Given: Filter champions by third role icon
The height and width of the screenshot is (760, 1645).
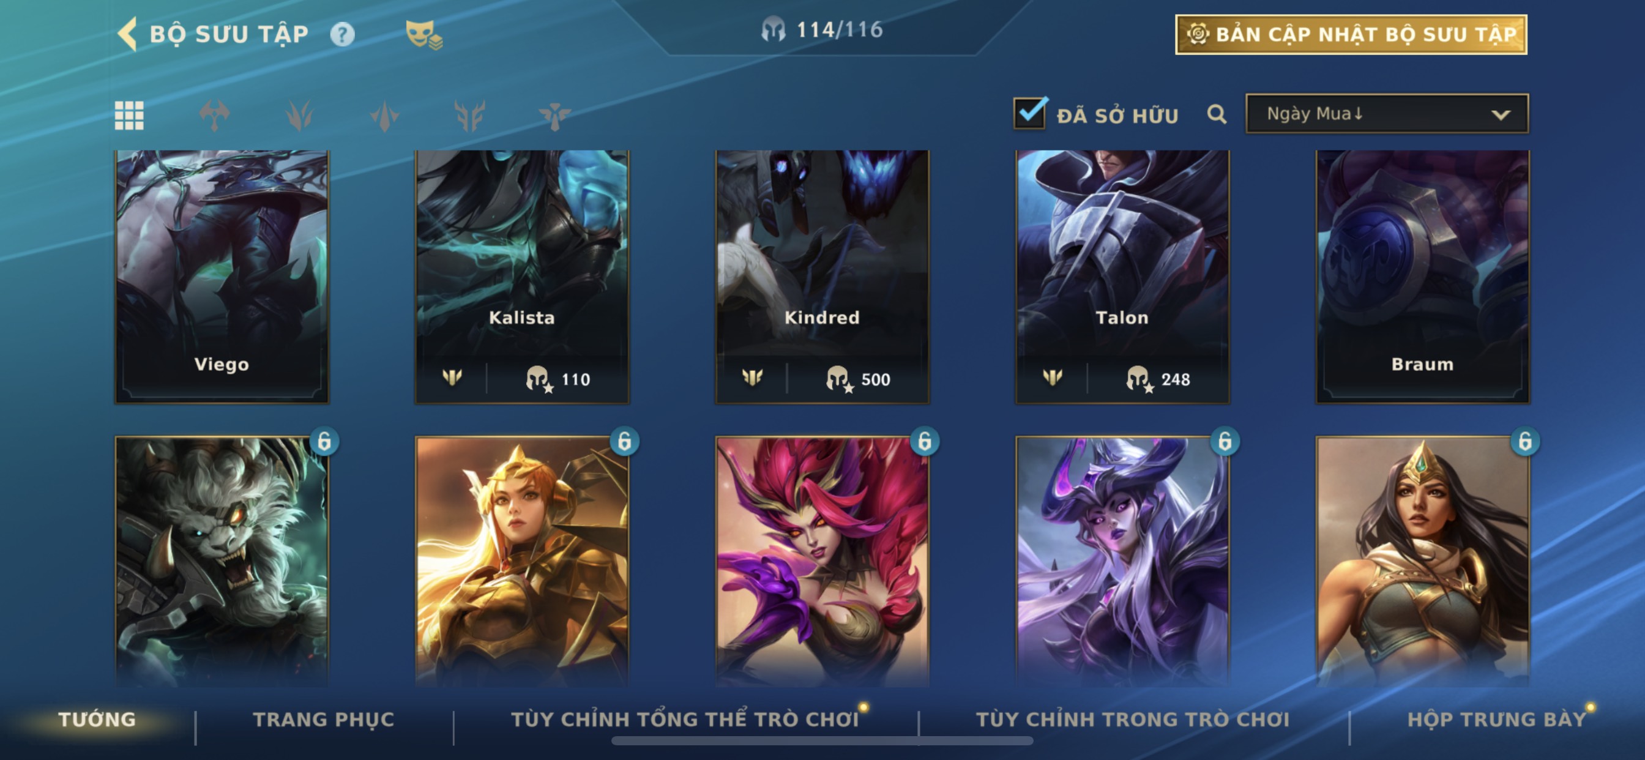Looking at the screenshot, I should [384, 116].
